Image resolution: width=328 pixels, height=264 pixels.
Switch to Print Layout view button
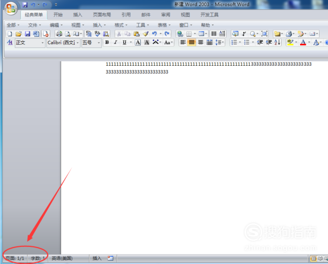pyautogui.click(x=313, y=259)
